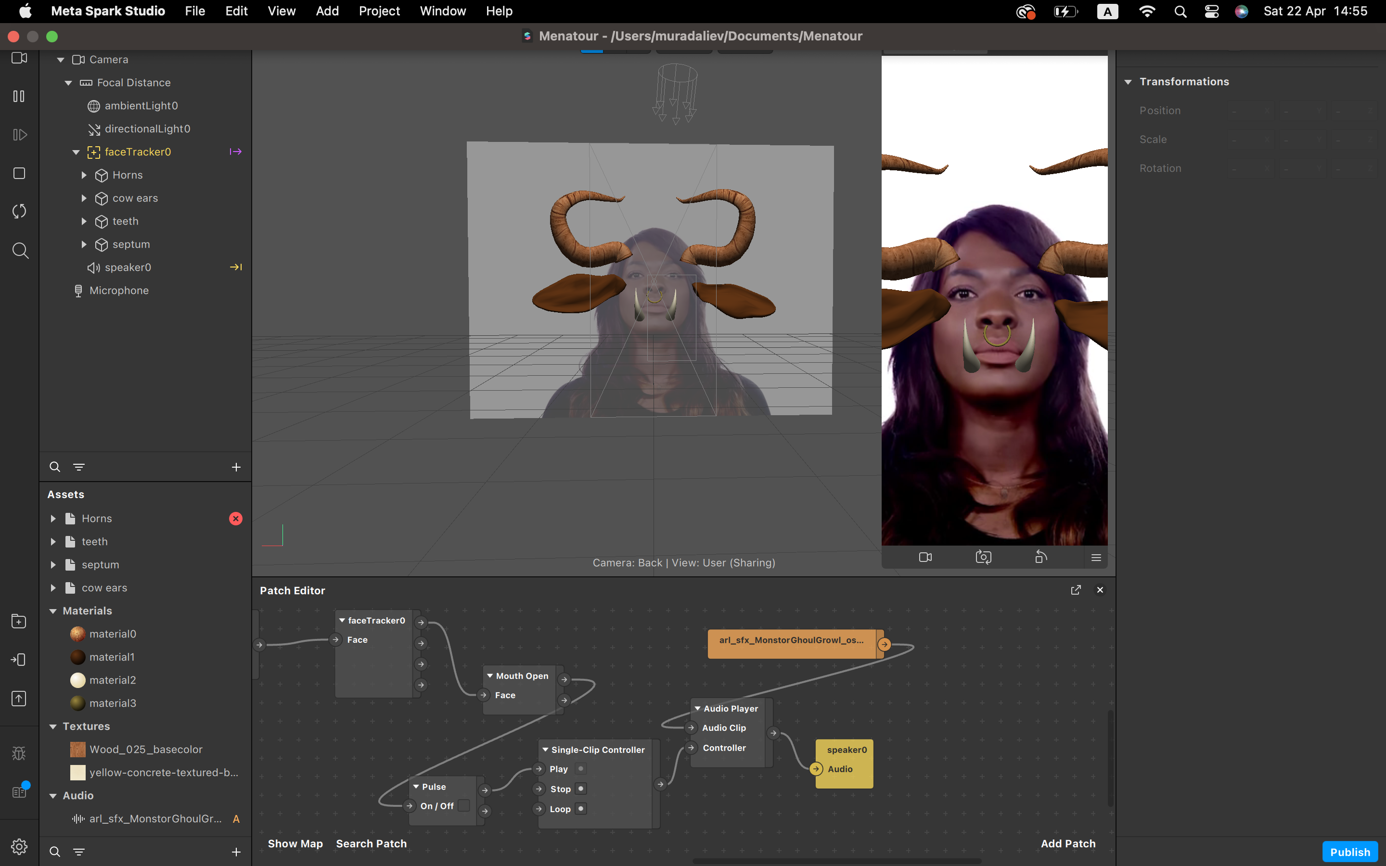The width and height of the screenshot is (1386, 866).
Task: Toggle the Play input on Single-Clip Controller
Action: coord(581,769)
